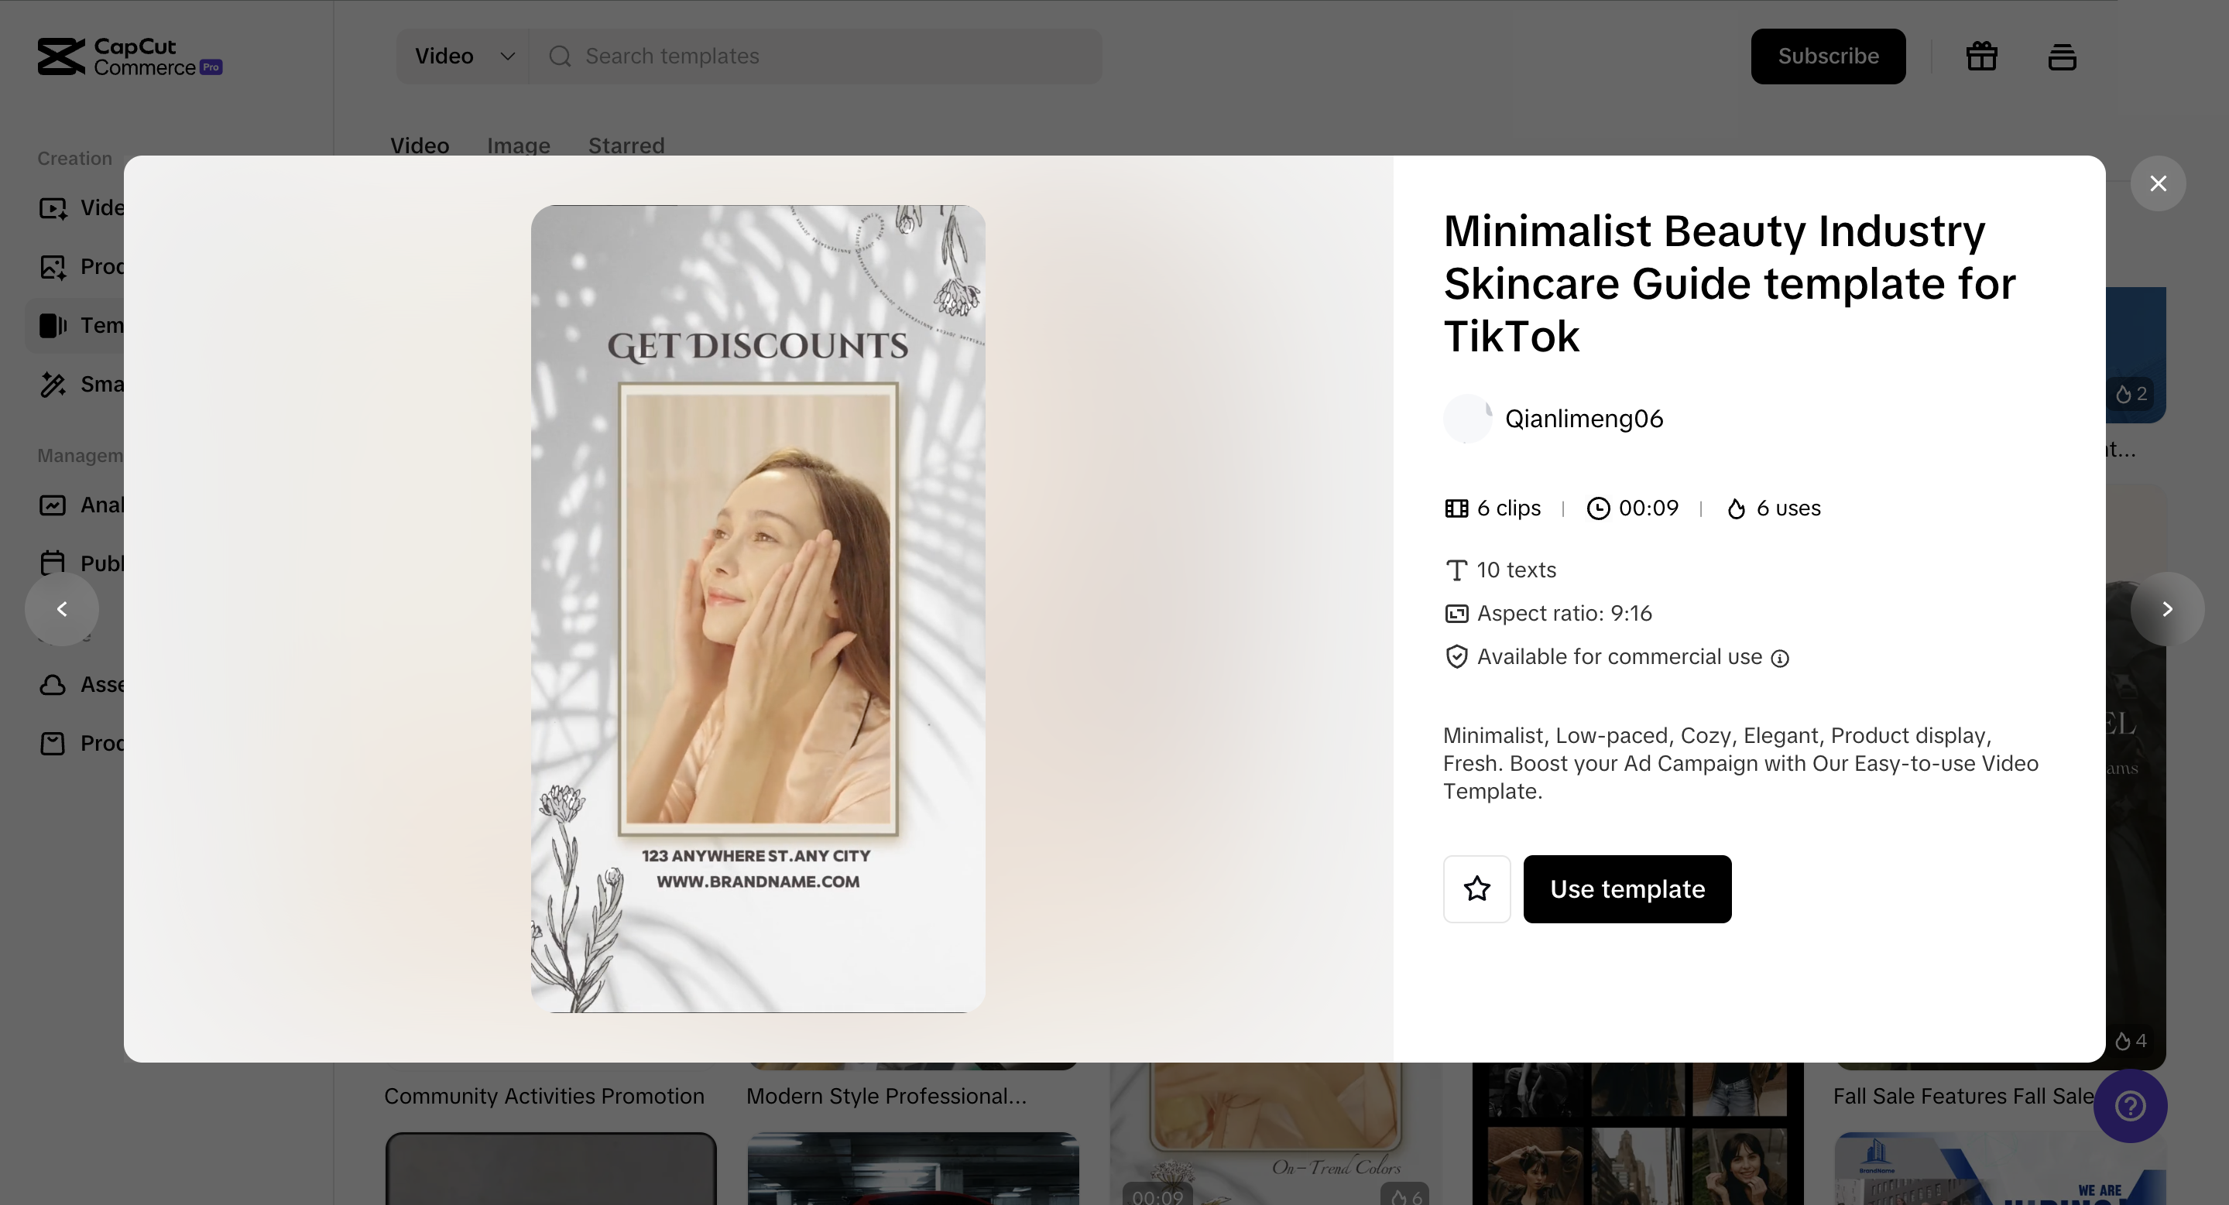Click the Qianlimeng06 author name
The image size is (2229, 1205).
pos(1583,419)
